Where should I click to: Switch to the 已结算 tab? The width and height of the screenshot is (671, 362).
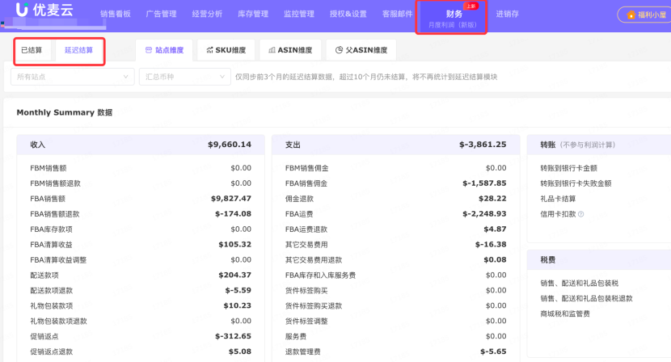pyautogui.click(x=32, y=50)
